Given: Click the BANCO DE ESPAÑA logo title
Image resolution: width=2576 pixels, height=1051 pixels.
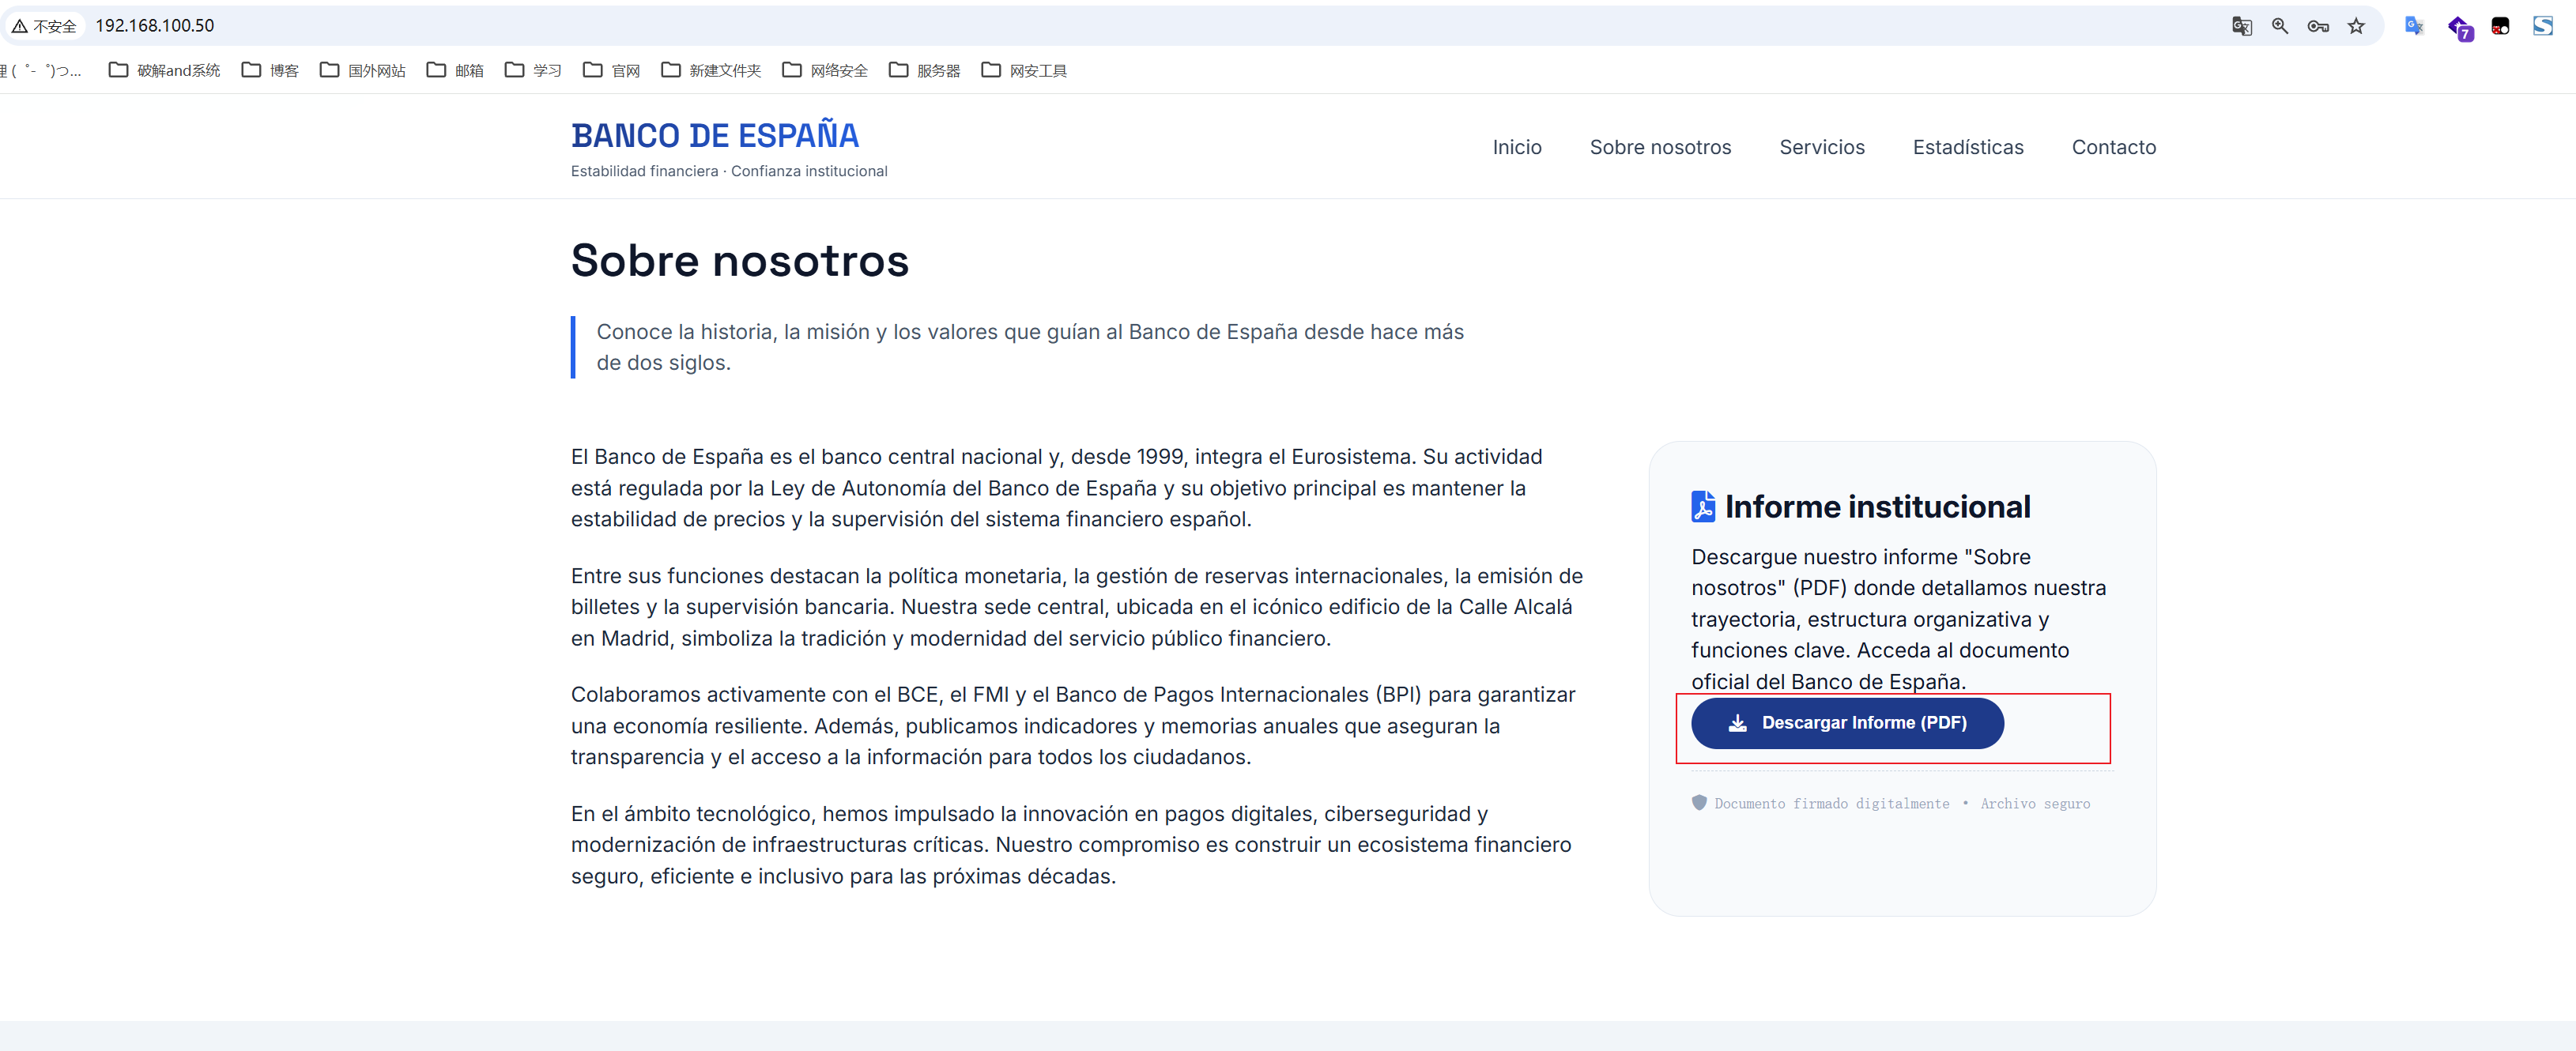Looking at the screenshot, I should coord(715,135).
